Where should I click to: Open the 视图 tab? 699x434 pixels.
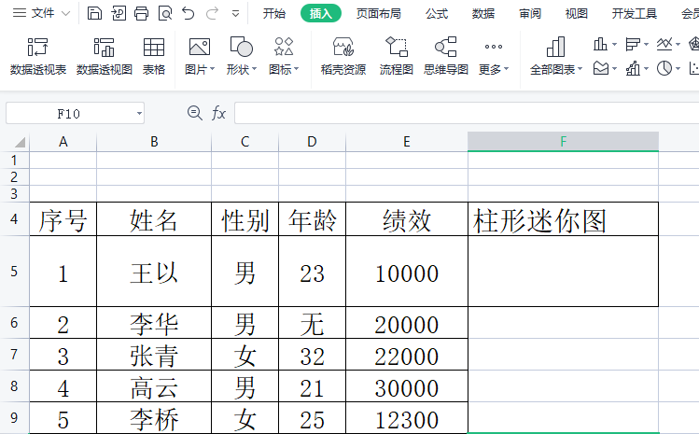coord(577,14)
